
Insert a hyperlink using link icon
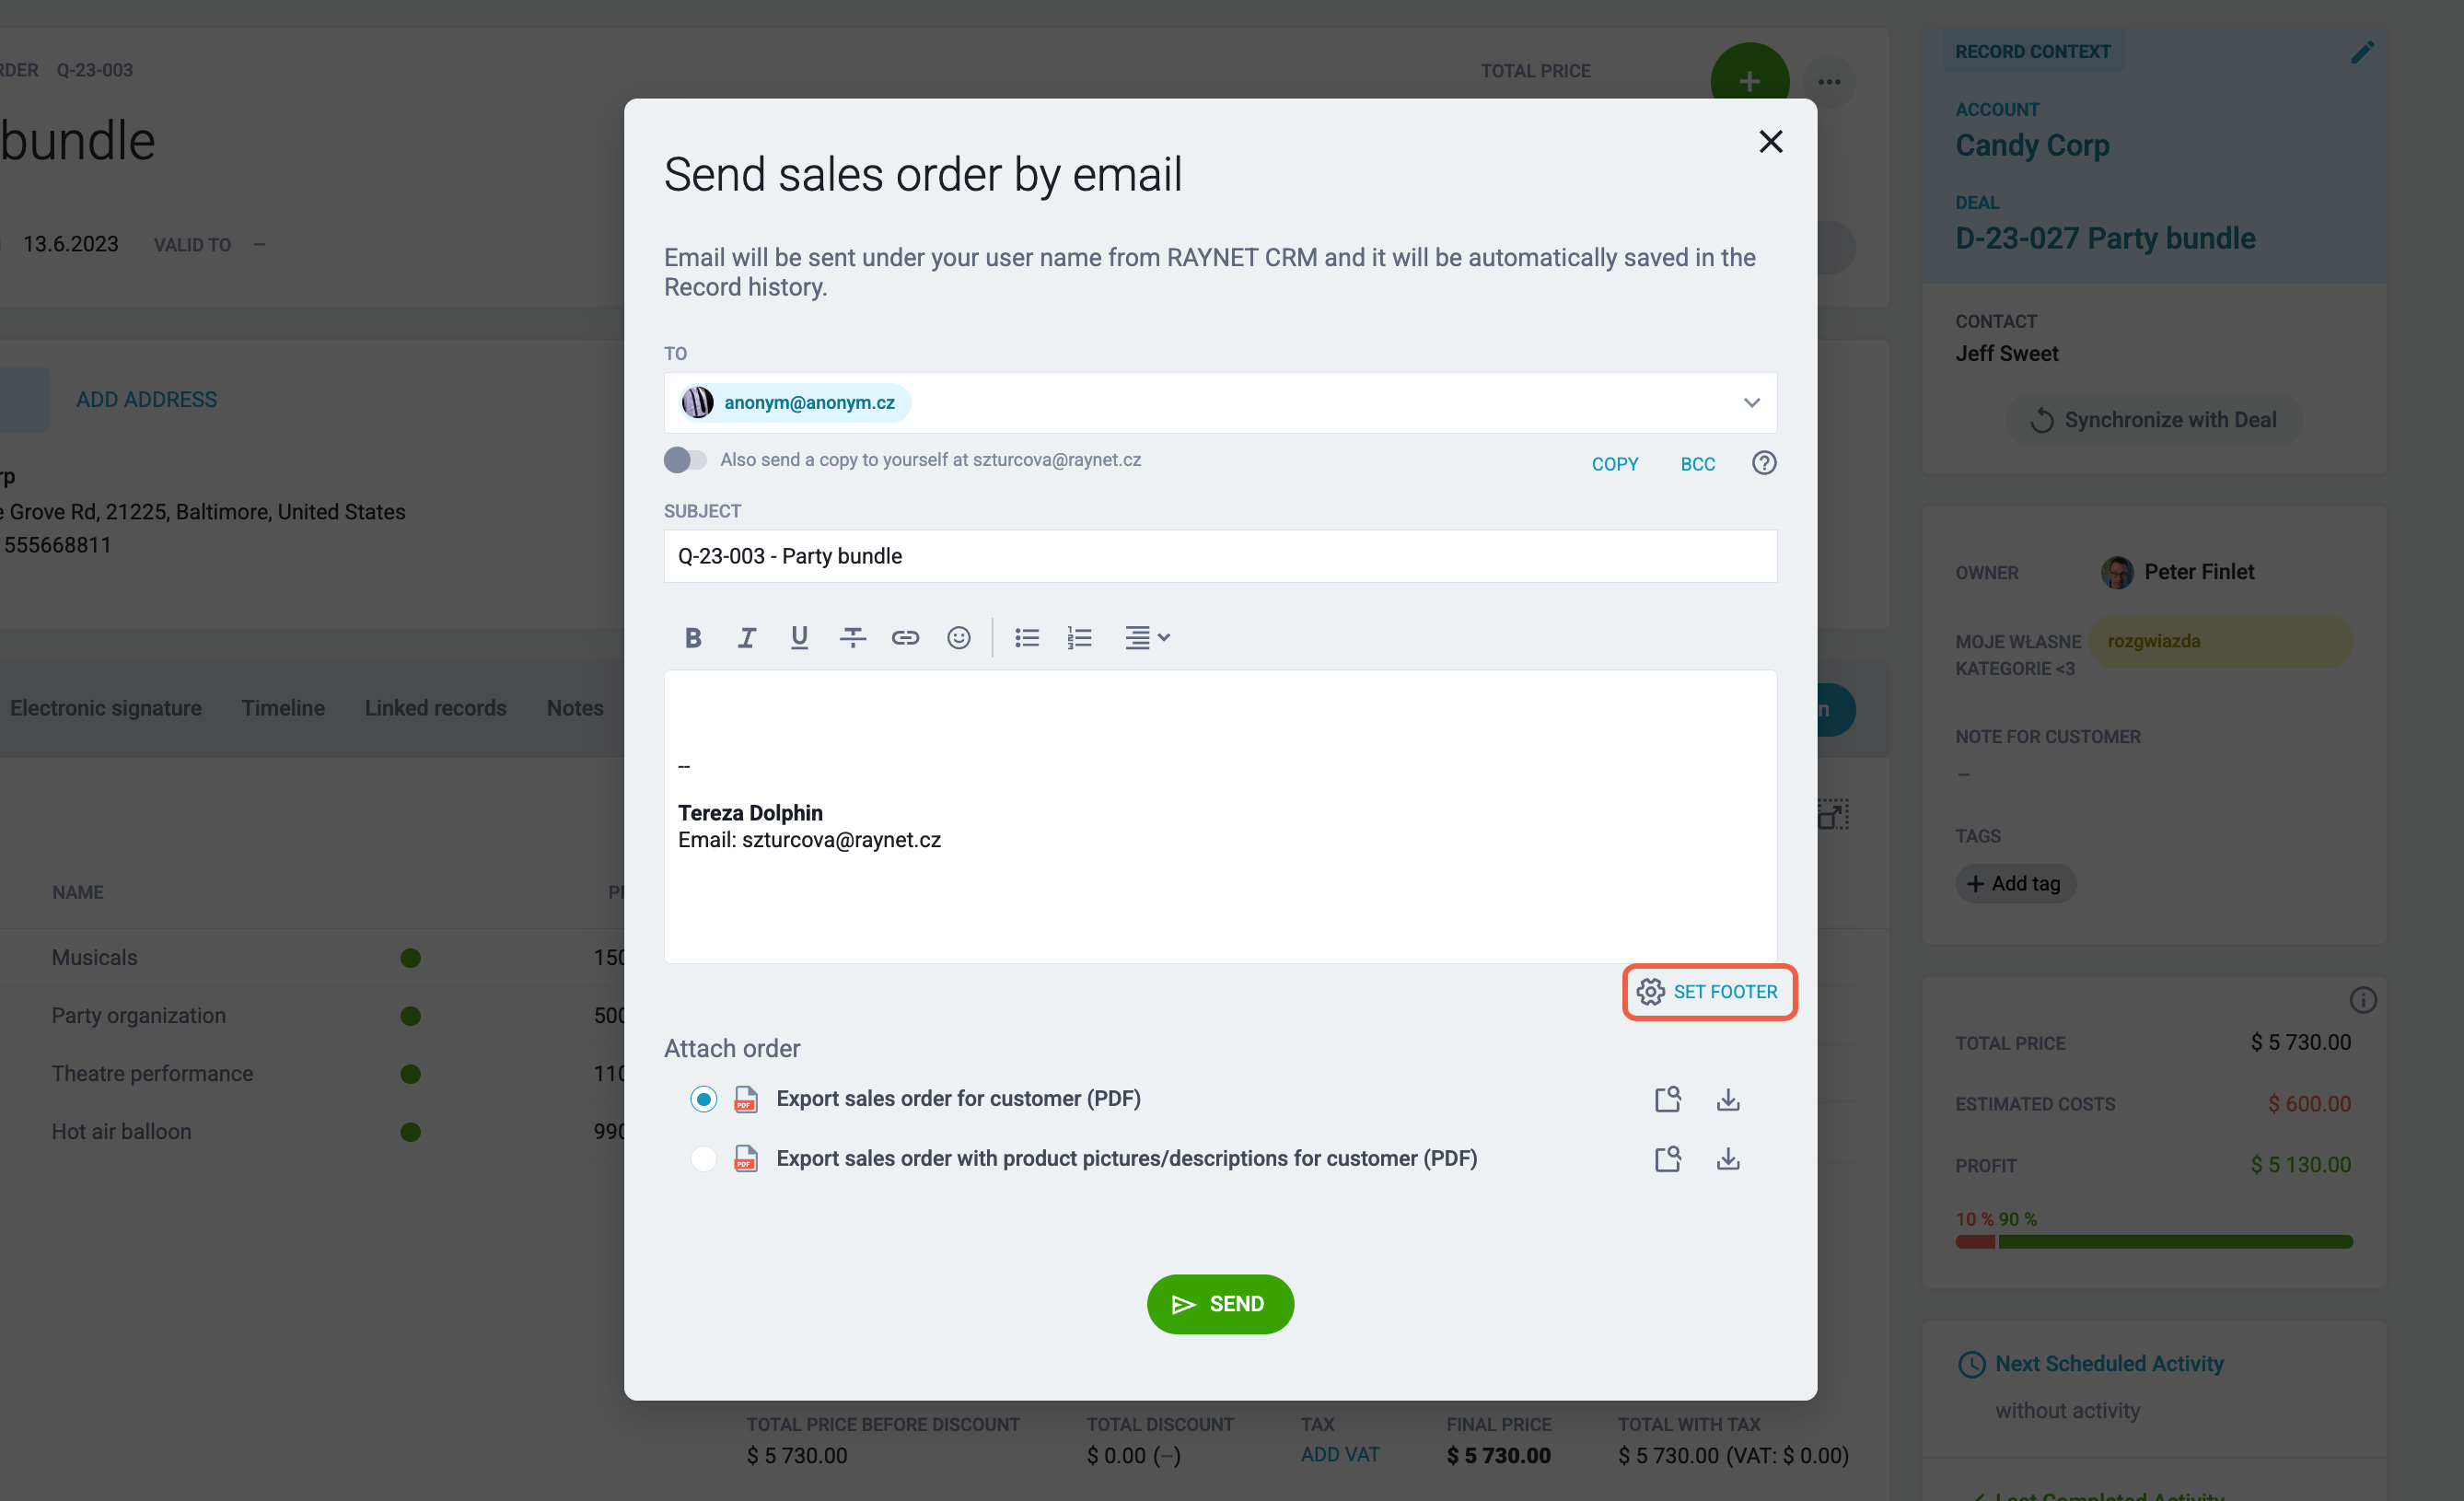pos(905,637)
